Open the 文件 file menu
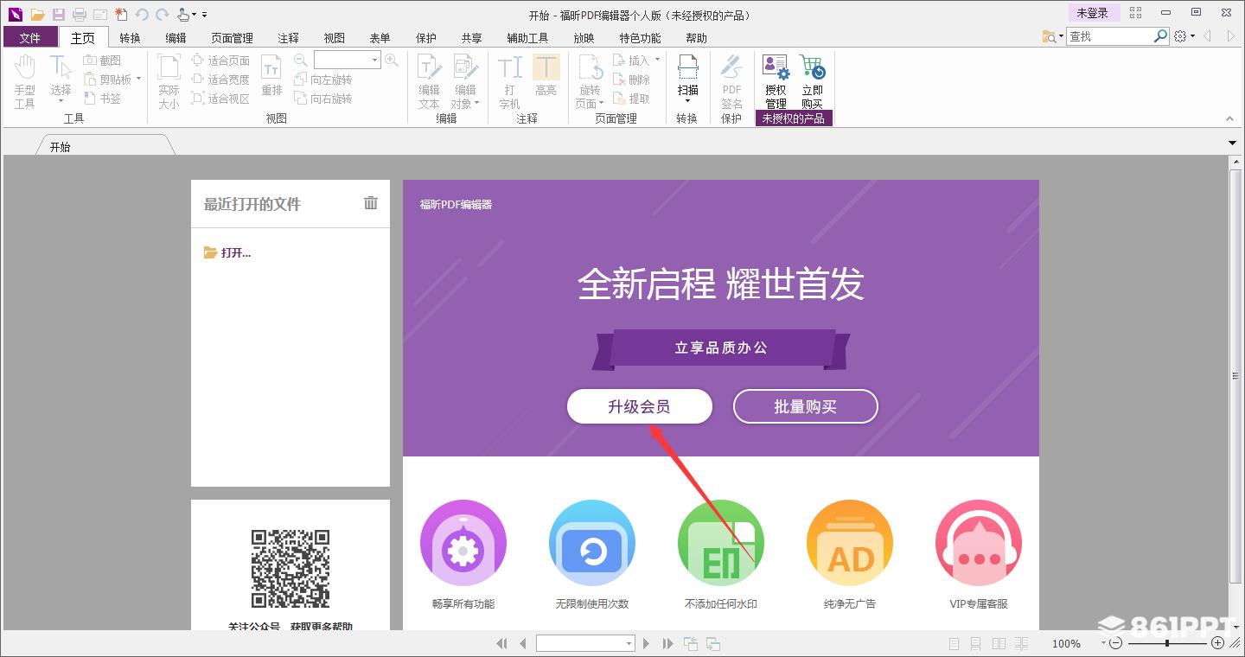The height and width of the screenshot is (657, 1245). click(x=30, y=37)
